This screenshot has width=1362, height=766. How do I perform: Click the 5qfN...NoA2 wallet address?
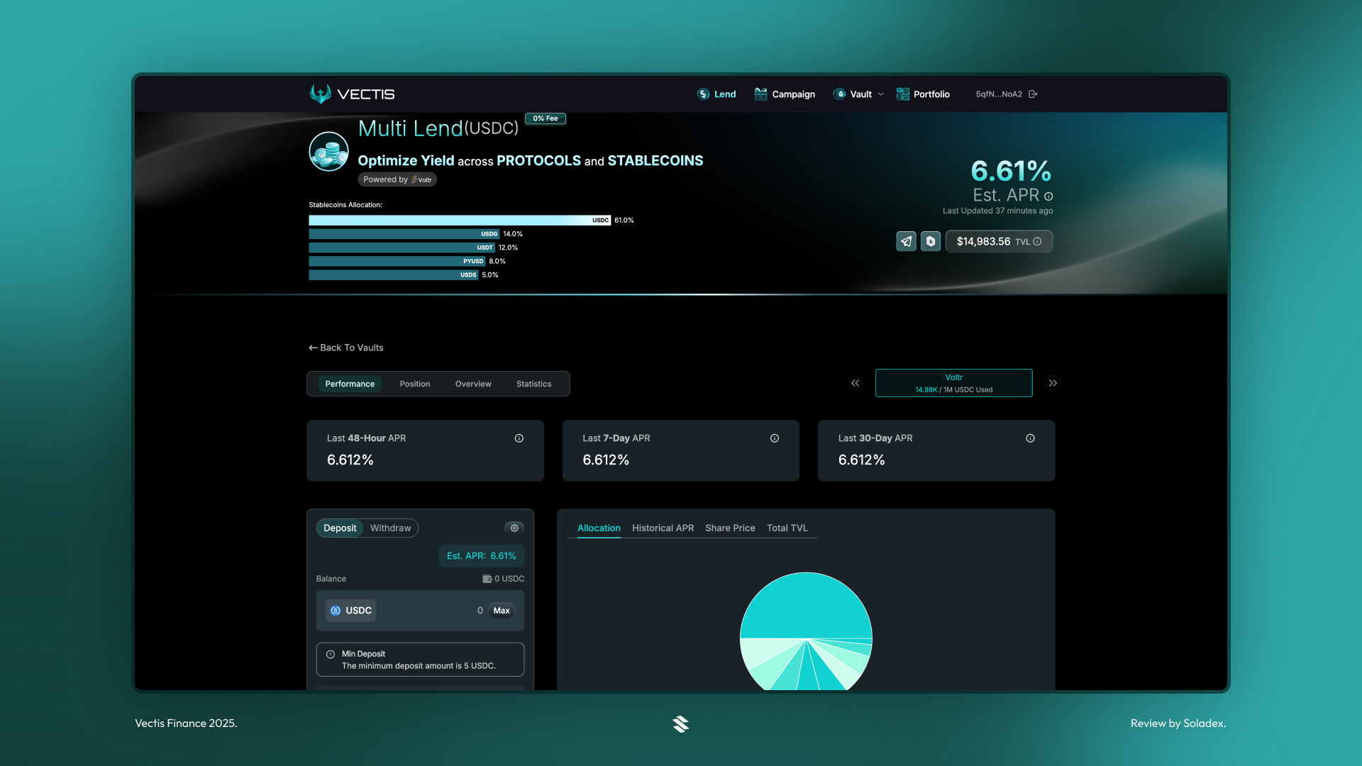point(999,94)
